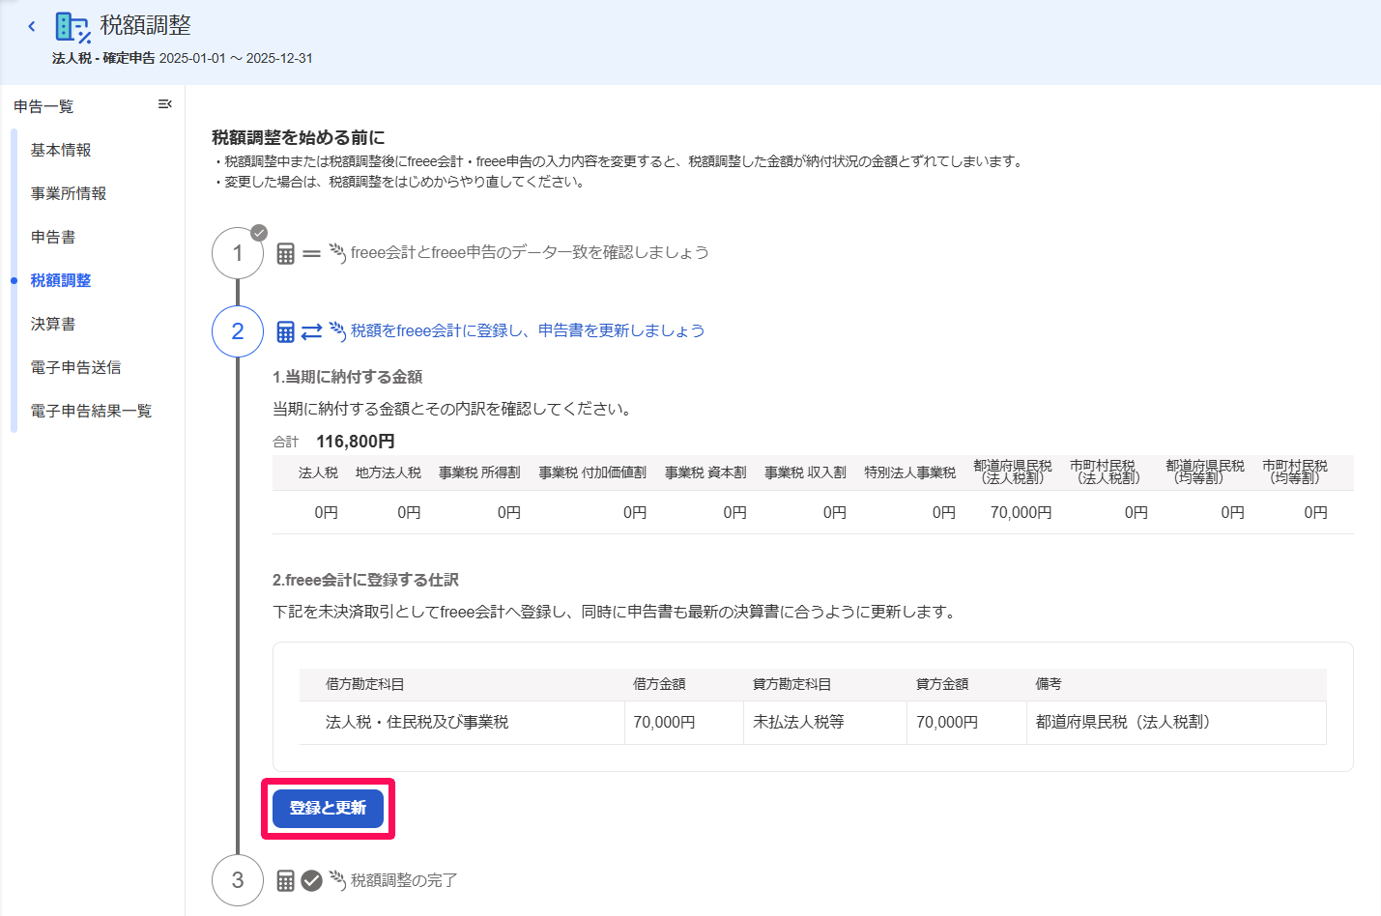Image resolution: width=1381 pixels, height=916 pixels.
Task: Click the 事業税 資本割 column header
Action: pyautogui.click(x=705, y=472)
